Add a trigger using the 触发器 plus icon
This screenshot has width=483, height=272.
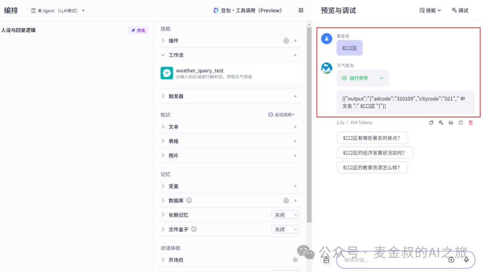coord(295,96)
